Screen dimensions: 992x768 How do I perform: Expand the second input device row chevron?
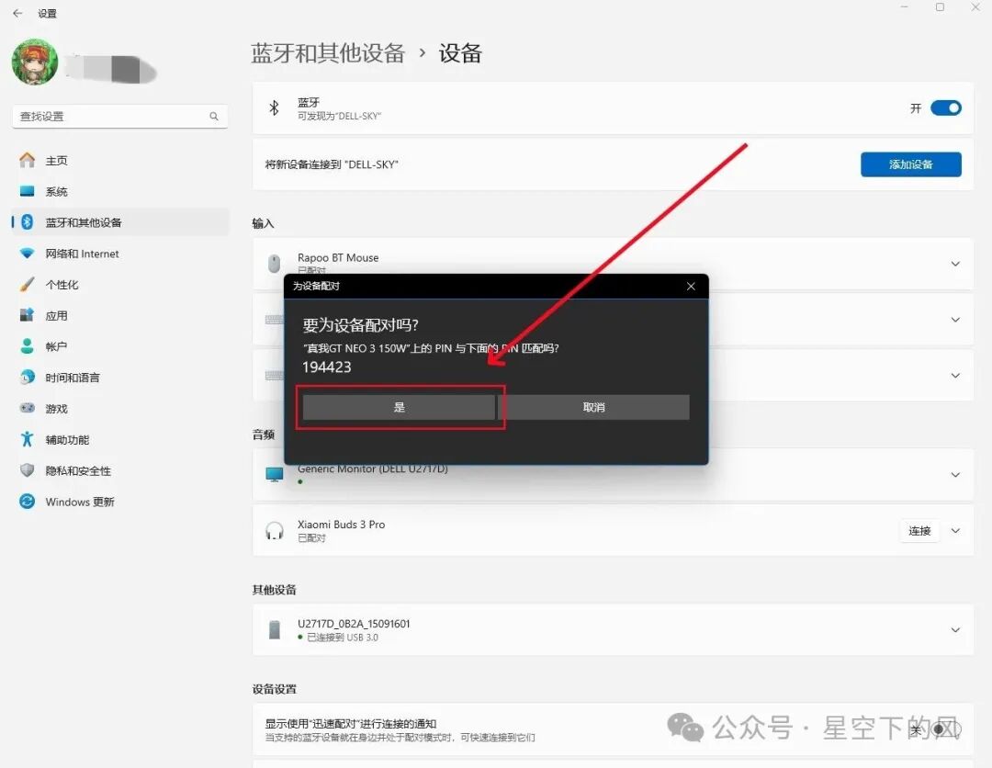tap(955, 320)
